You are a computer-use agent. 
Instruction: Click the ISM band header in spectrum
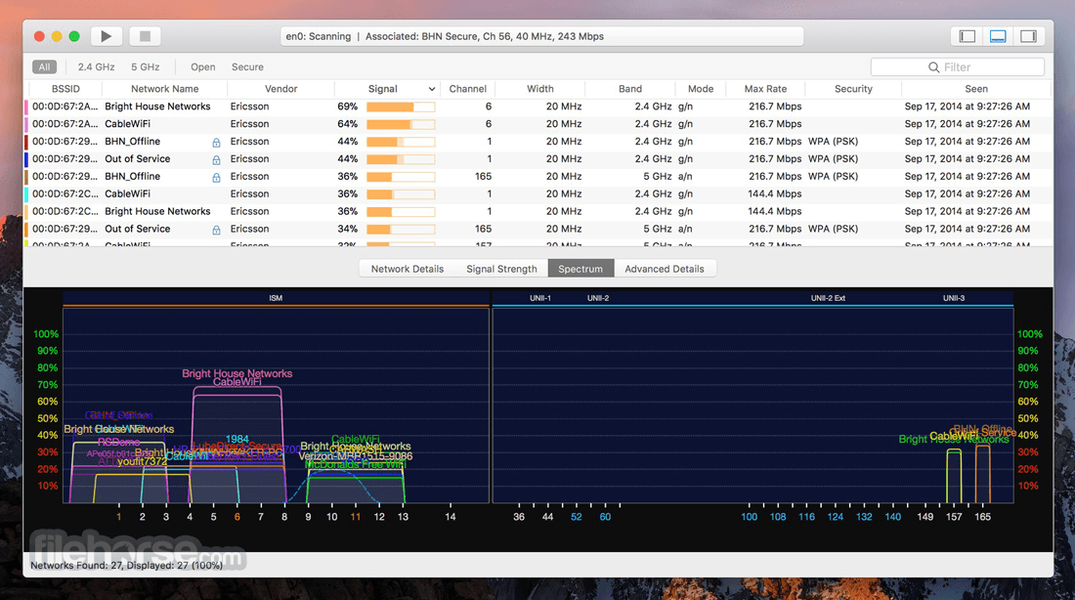coord(276,298)
